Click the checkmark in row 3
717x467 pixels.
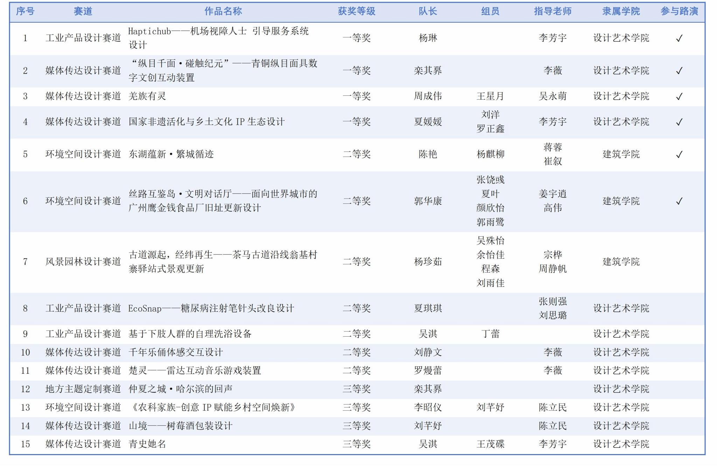[679, 96]
